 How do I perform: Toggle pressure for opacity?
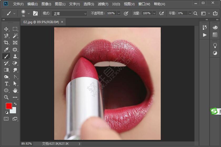[x=126, y=13]
